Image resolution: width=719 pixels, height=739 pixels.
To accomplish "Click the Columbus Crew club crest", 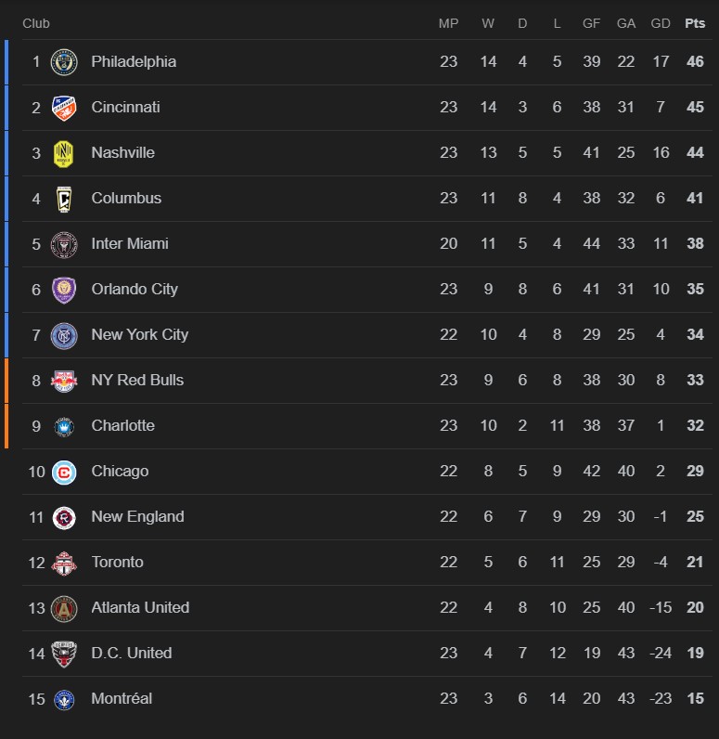I will (x=64, y=199).
